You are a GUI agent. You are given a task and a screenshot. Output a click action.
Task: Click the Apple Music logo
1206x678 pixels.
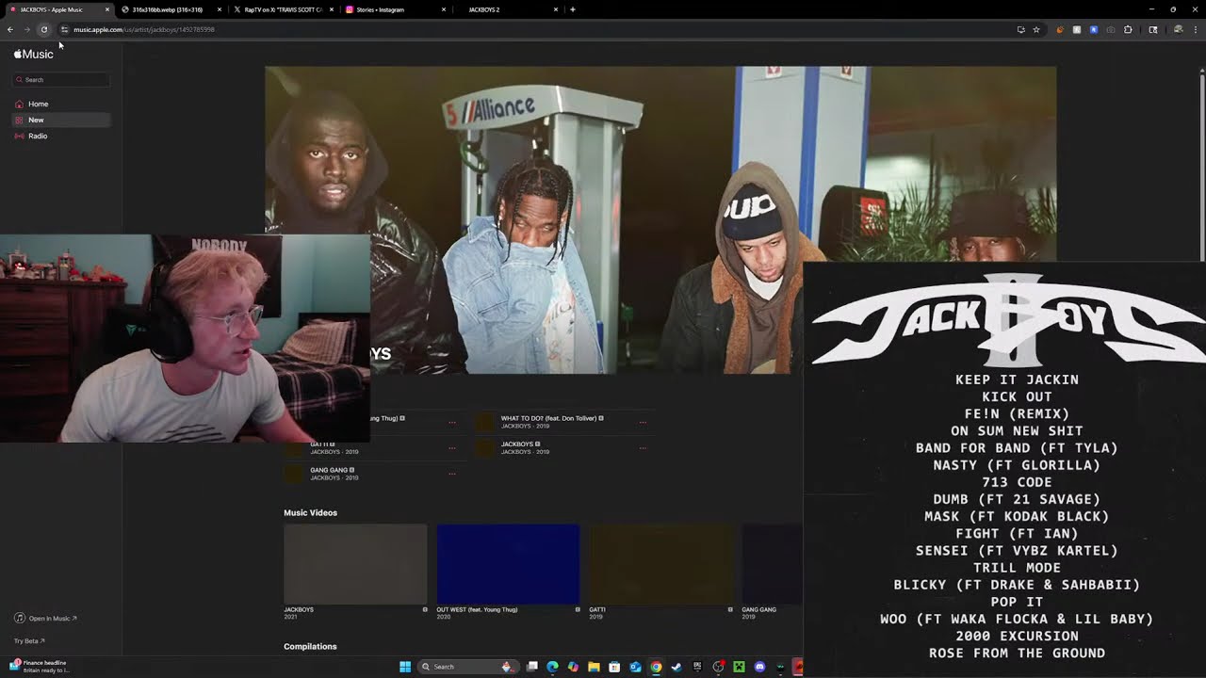point(34,55)
